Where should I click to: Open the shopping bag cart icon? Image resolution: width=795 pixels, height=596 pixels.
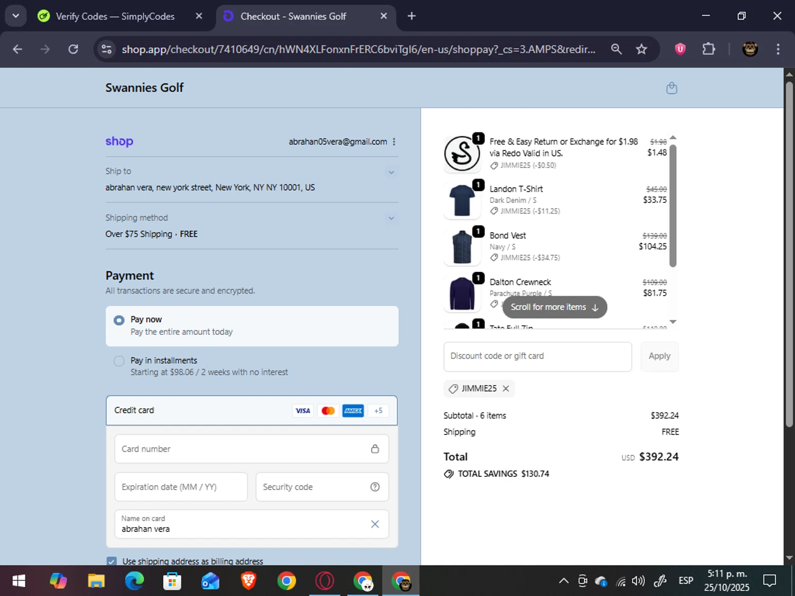coord(672,88)
